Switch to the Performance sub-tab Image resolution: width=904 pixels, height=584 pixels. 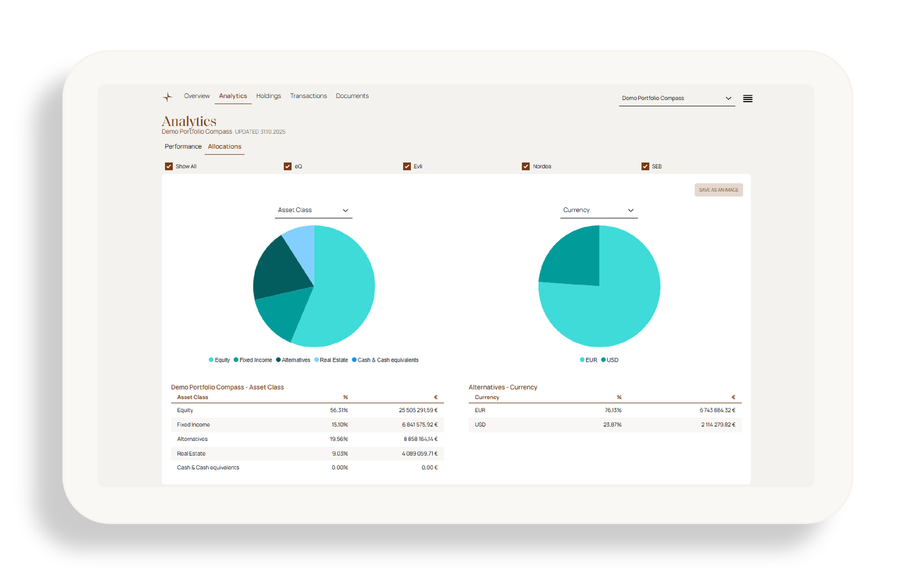(x=183, y=146)
